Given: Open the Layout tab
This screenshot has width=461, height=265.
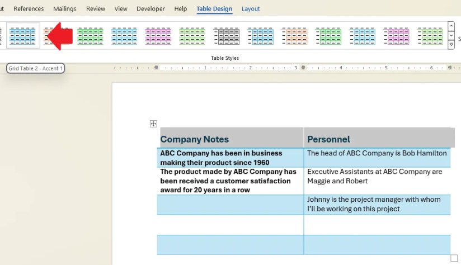Looking at the screenshot, I should pyautogui.click(x=251, y=9).
